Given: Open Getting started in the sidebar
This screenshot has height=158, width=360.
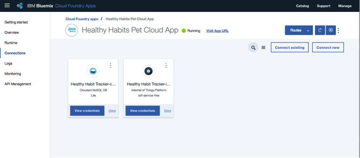Looking at the screenshot, I should [x=16, y=22].
